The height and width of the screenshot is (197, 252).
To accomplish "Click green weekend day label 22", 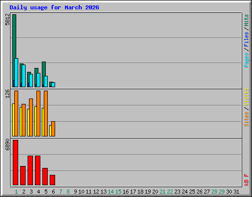I will [170, 192].
